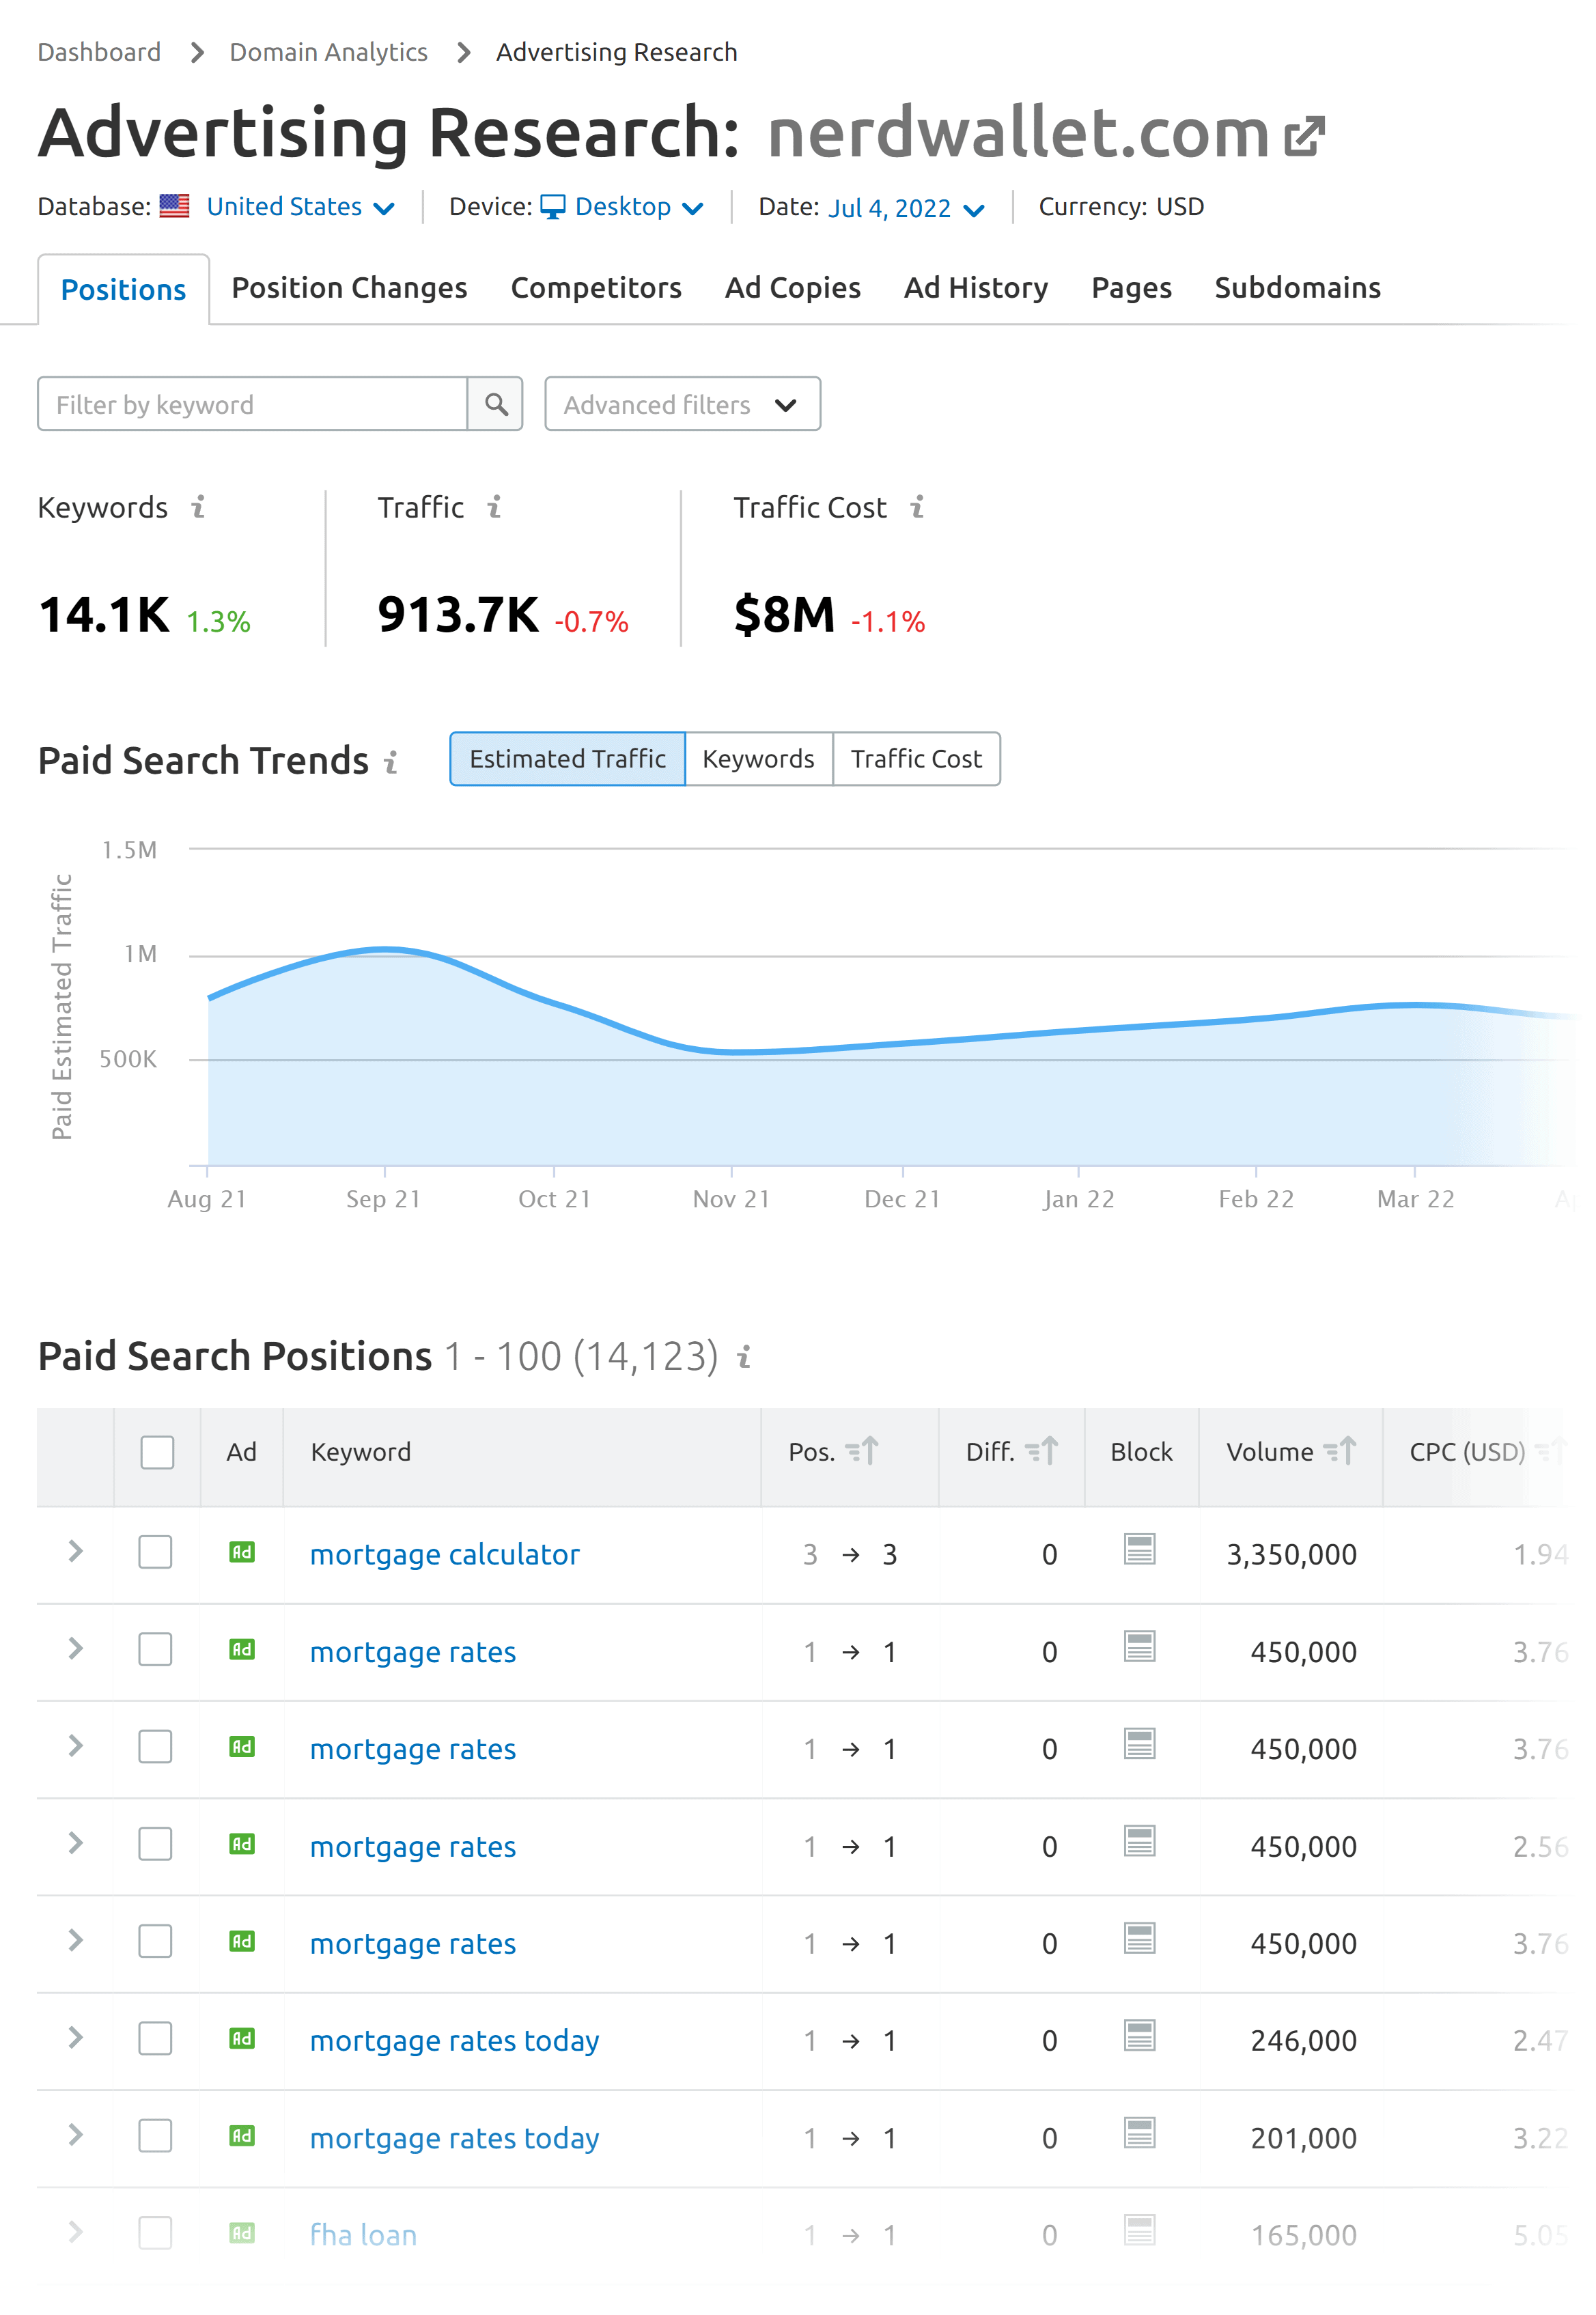Viewport: 1596px width, 2315px height.
Task: Open the Ad Copies tab
Action: pos(792,288)
